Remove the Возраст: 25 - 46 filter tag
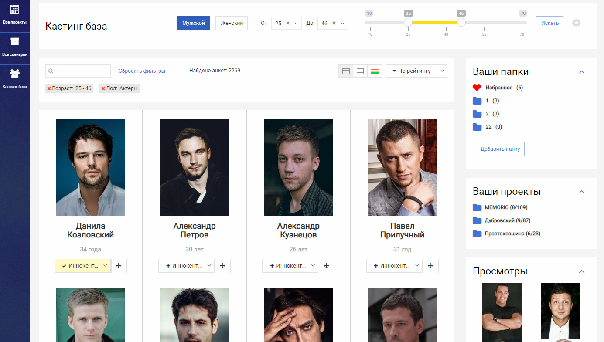604x342 pixels. click(49, 88)
